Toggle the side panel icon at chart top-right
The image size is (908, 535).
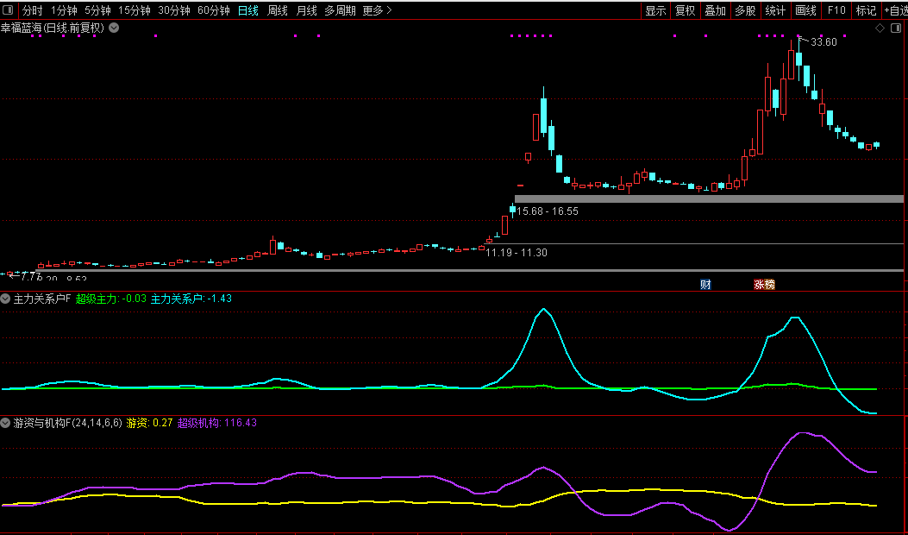coord(894,28)
